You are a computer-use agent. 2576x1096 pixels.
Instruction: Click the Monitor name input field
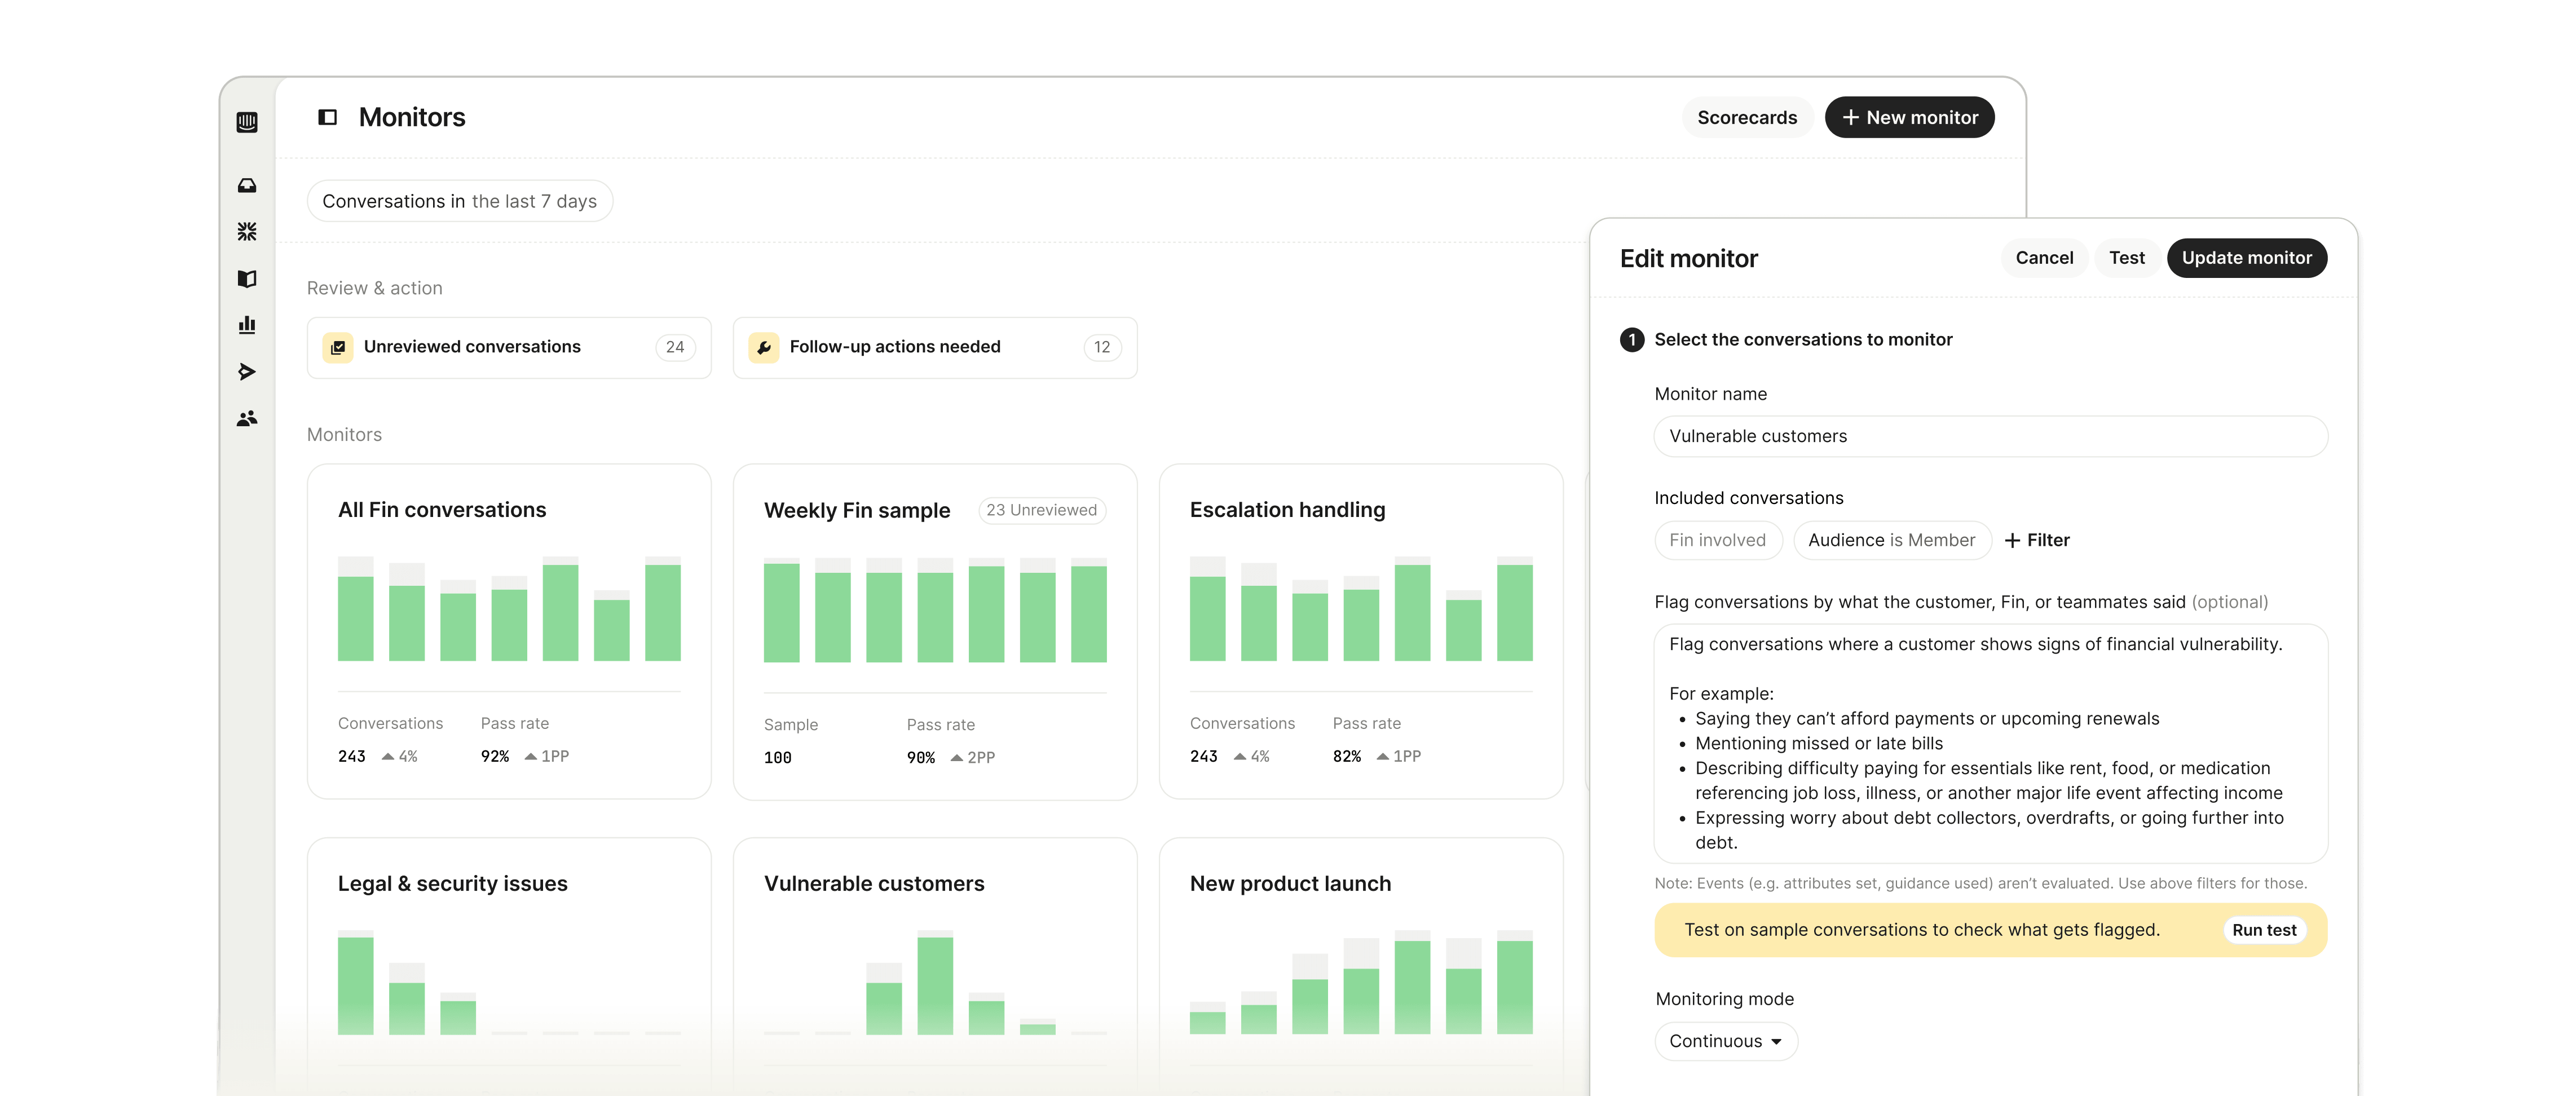coord(1990,437)
